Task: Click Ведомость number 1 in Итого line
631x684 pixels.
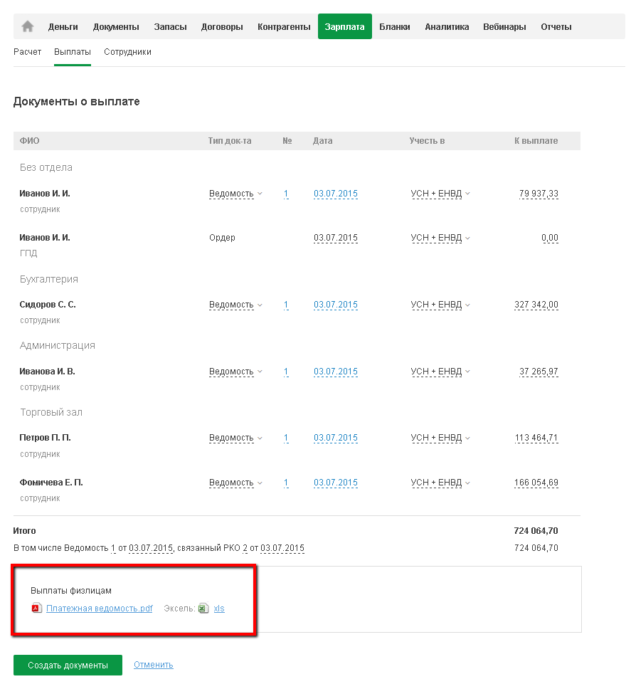Action: point(113,548)
